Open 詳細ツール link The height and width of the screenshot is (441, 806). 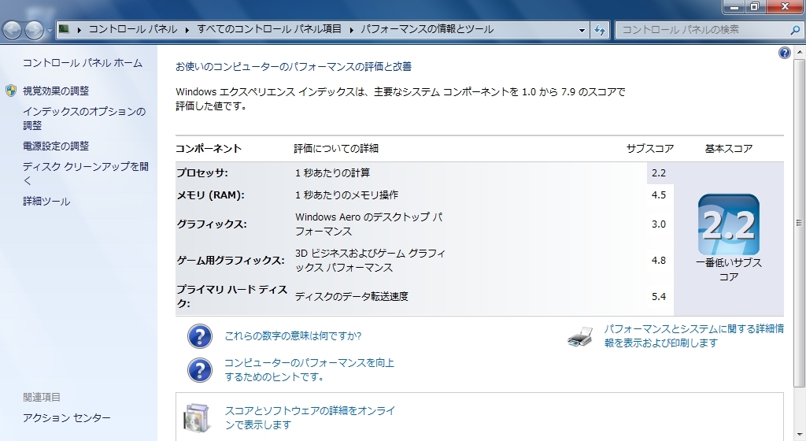pos(46,202)
